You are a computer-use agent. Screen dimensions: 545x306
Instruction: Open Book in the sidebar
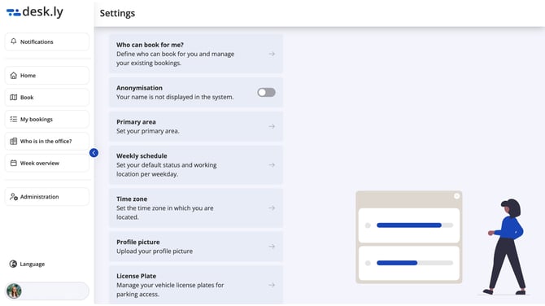[47, 98]
